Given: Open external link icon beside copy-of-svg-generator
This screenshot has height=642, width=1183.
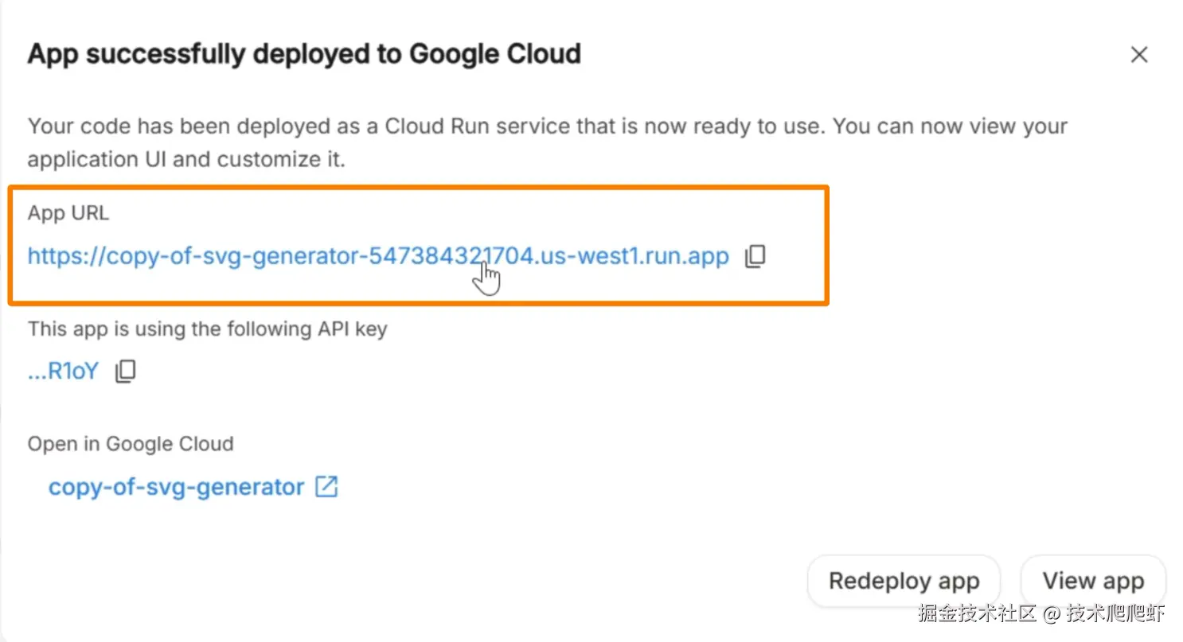Looking at the screenshot, I should 326,487.
